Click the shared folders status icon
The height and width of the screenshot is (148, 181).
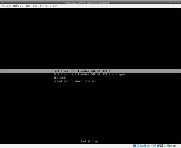coord(152,146)
